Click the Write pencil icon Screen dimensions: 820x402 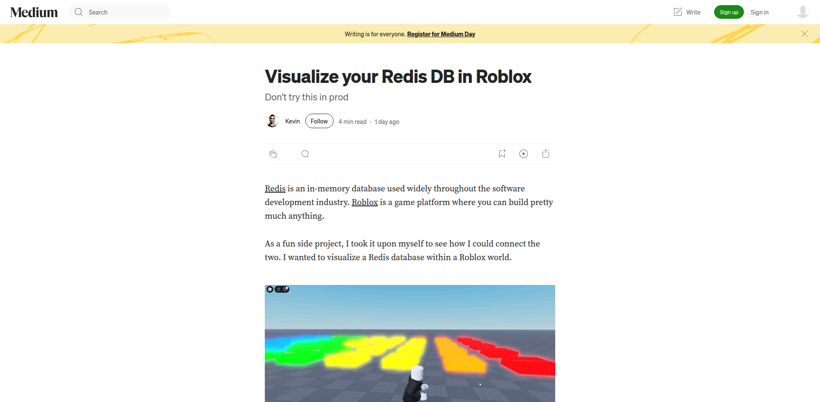point(678,12)
